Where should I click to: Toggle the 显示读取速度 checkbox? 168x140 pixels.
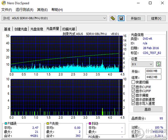point(134,99)
